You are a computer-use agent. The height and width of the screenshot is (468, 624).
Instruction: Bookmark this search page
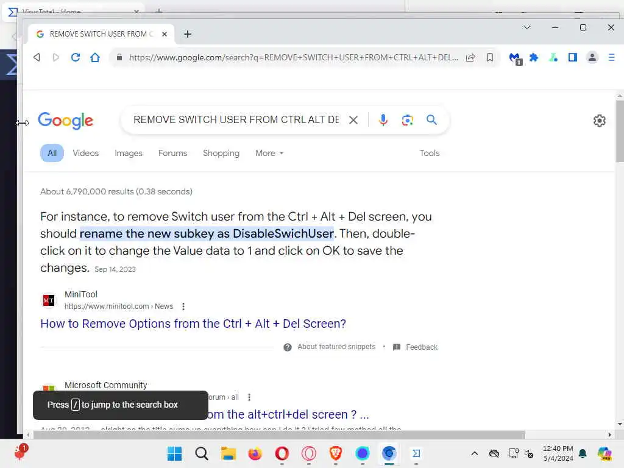click(x=490, y=57)
